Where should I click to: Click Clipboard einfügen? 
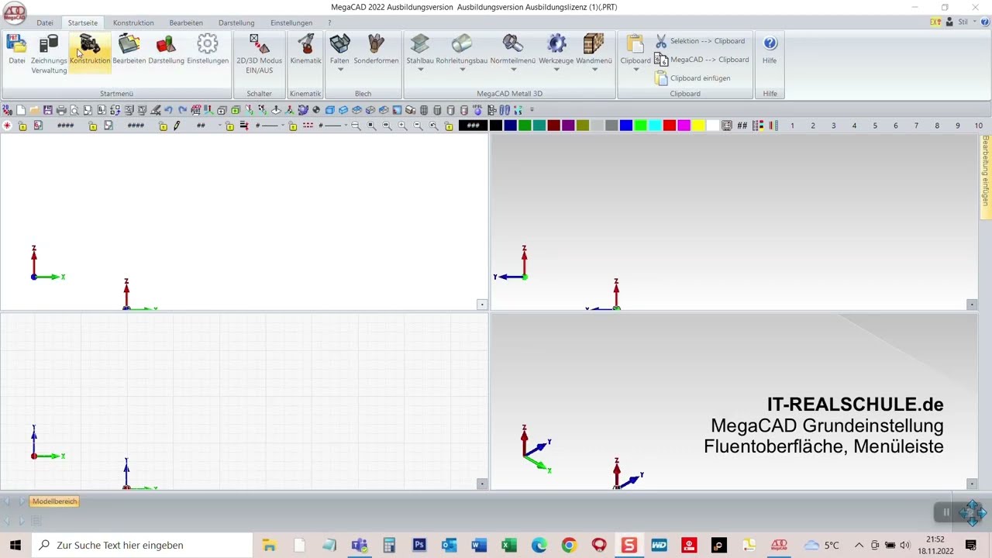pyautogui.click(x=692, y=78)
